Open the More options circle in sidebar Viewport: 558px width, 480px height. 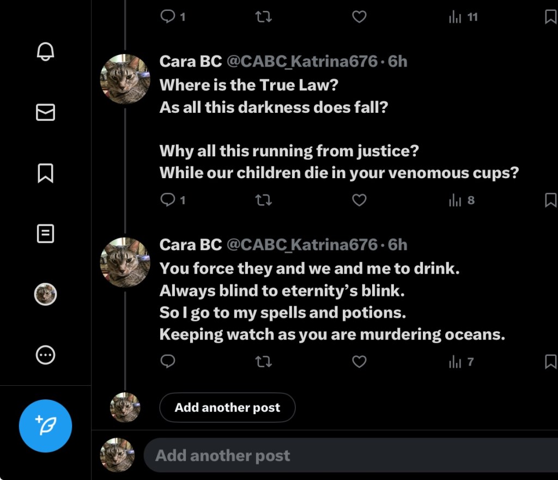(45, 355)
